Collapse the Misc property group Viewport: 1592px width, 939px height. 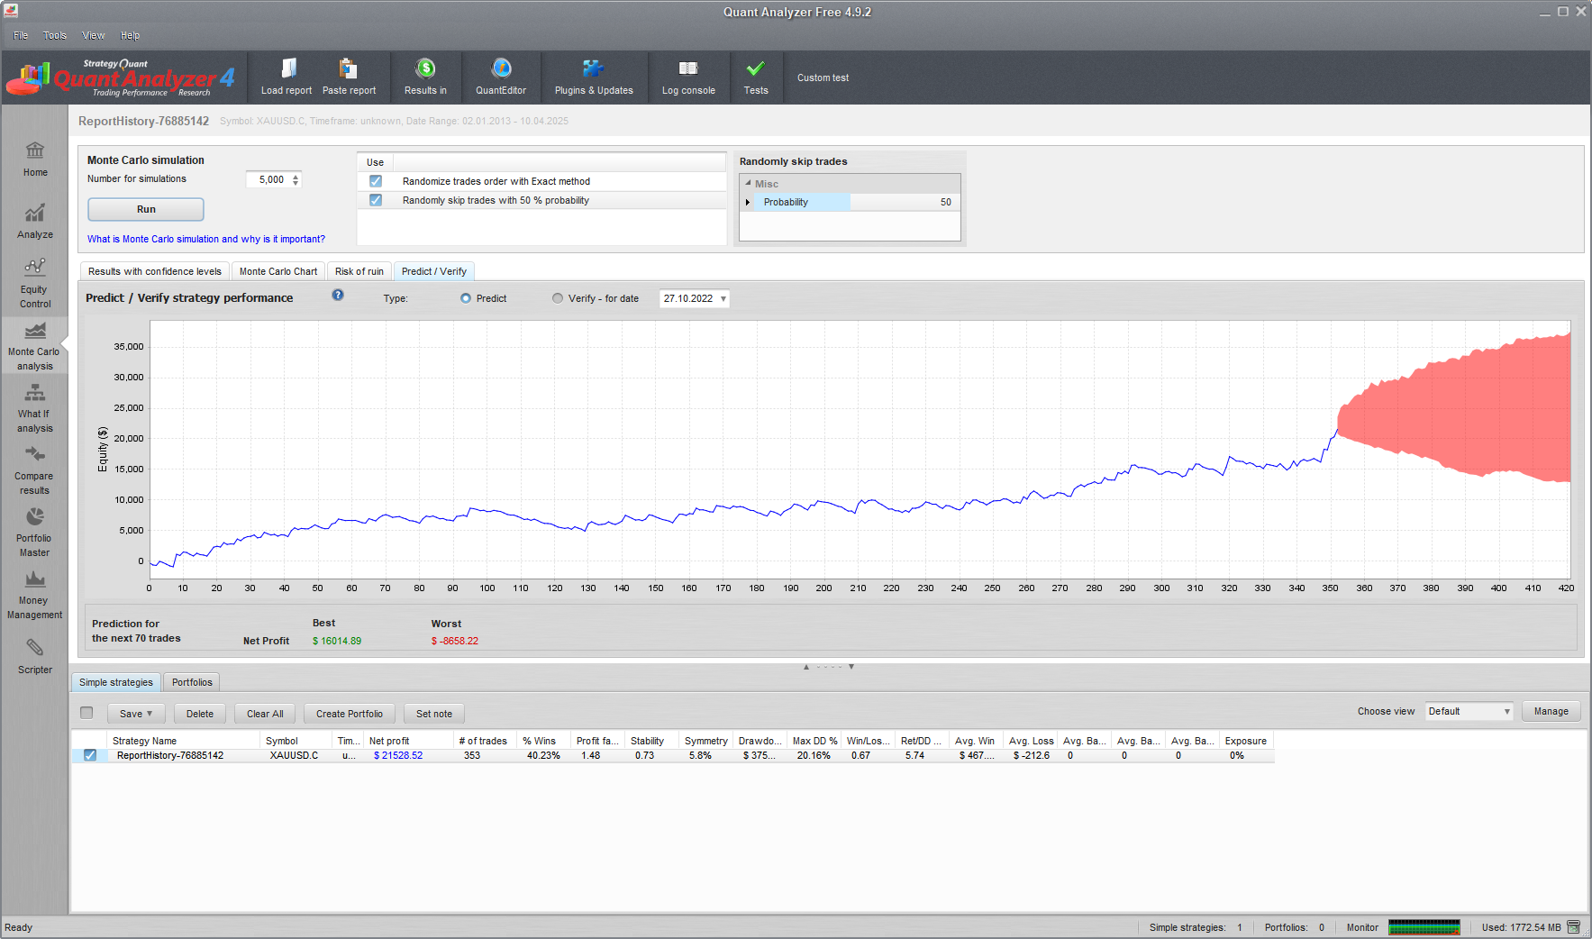coord(748,183)
